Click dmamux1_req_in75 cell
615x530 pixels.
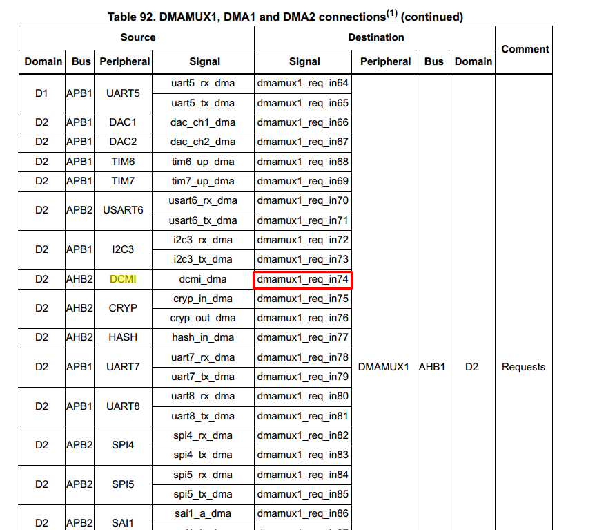point(303,299)
